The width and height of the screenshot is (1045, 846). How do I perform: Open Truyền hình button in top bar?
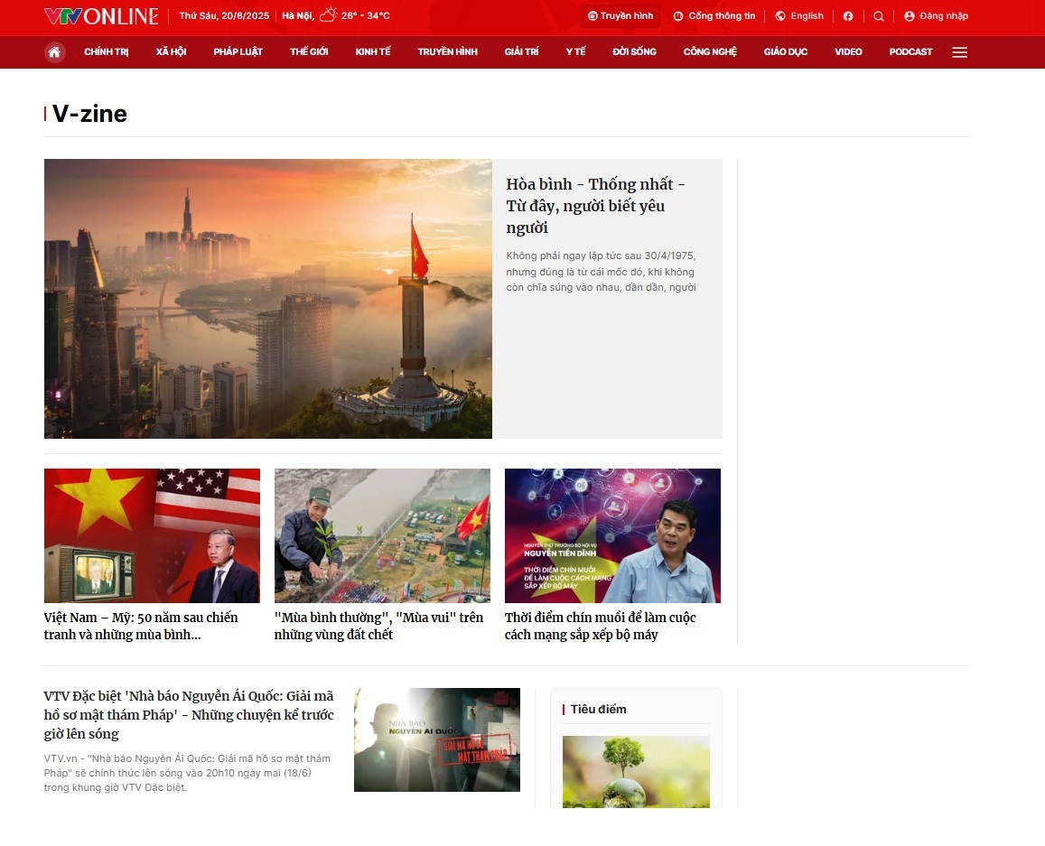coord(620,16)
